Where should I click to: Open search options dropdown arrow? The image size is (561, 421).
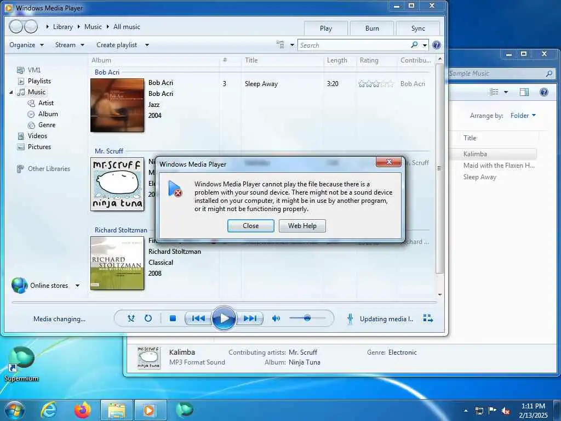coord(425,45)
